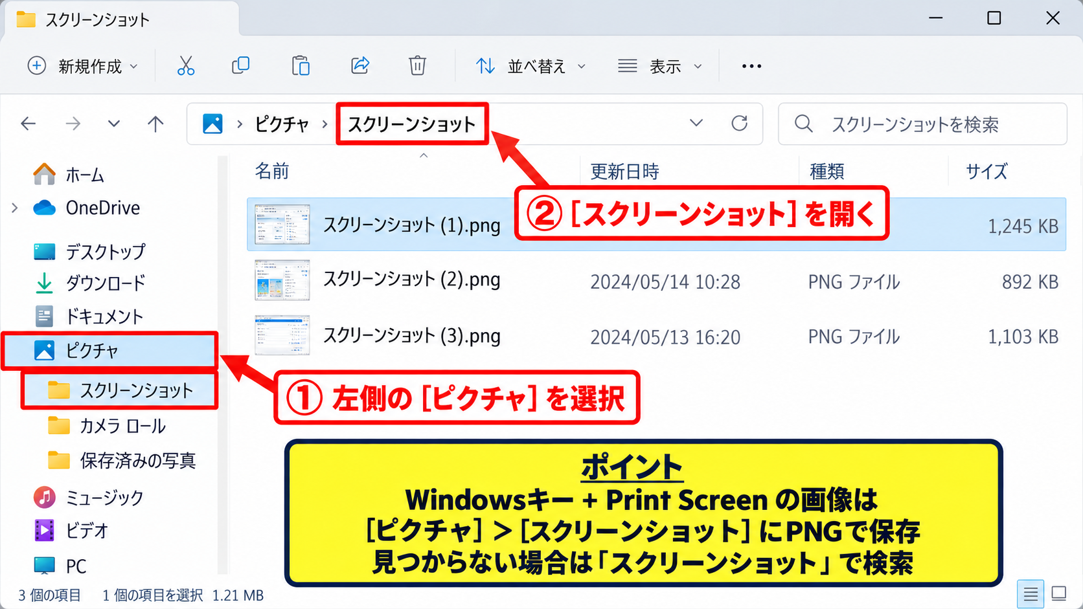Open ドキュメント in the sidebar

coord(88,316)
